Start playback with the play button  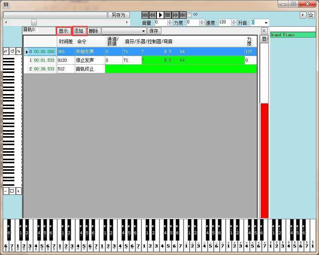[160, 15]
